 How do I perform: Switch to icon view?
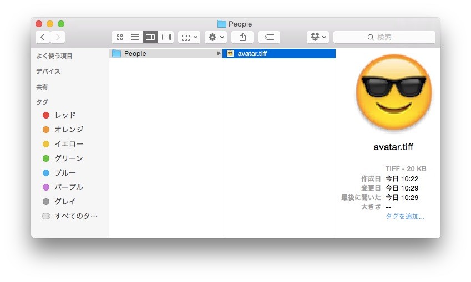[119, 37]
